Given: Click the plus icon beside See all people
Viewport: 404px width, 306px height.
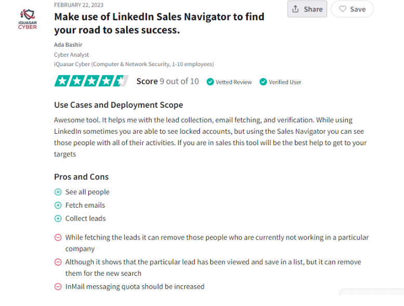Looking at the screenshot, I should click(58, 192).
